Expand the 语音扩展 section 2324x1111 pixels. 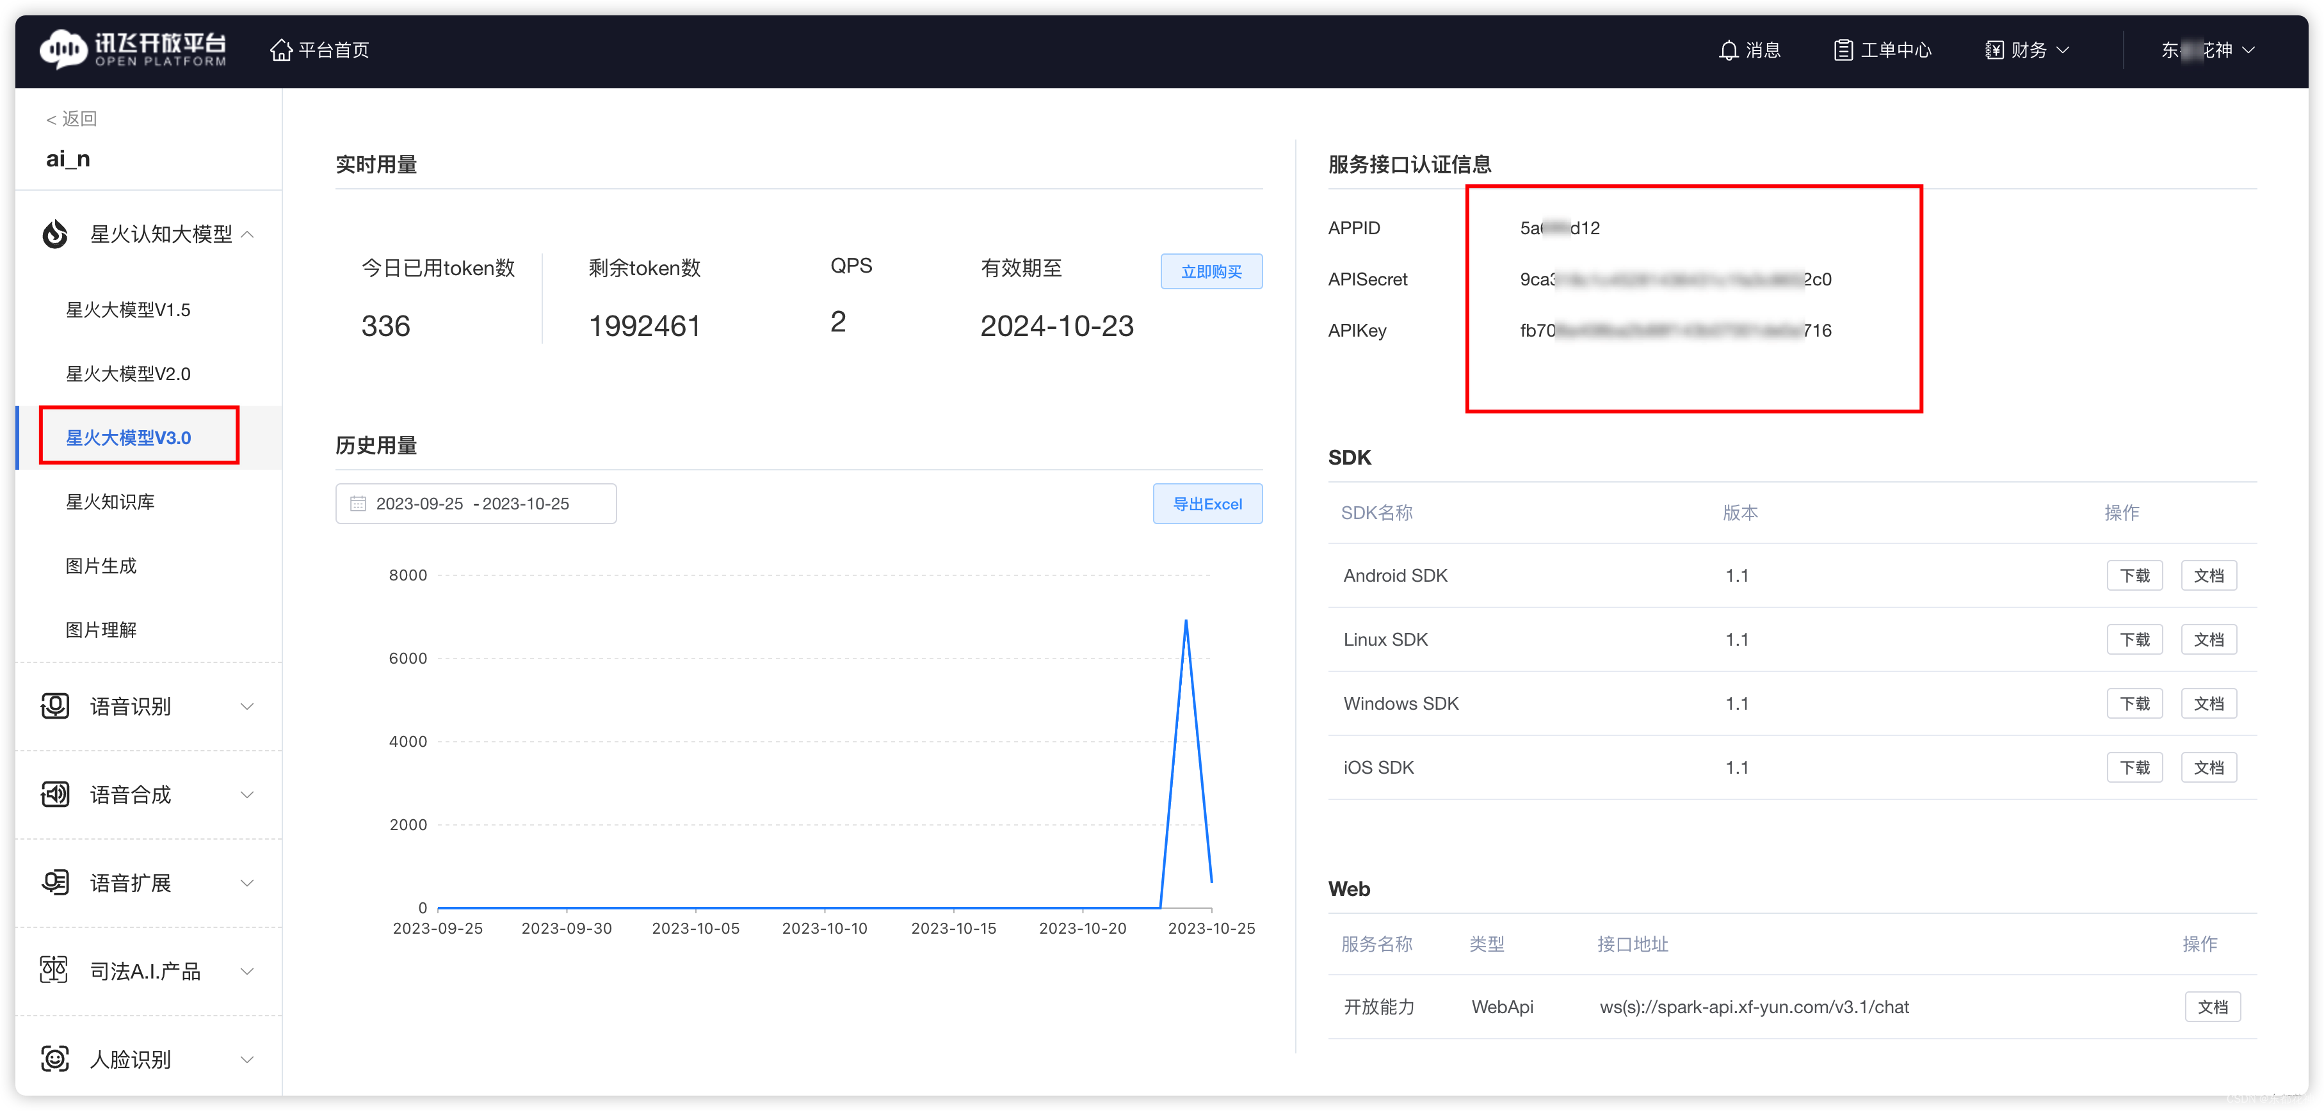[247, 883]
